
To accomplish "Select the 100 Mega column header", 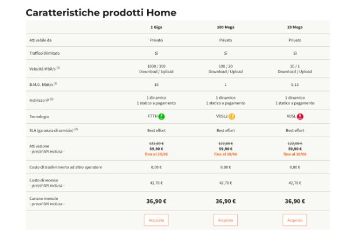I will tap(226, 27).
